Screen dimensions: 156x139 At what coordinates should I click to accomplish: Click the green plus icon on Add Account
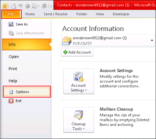coord(65,52)
